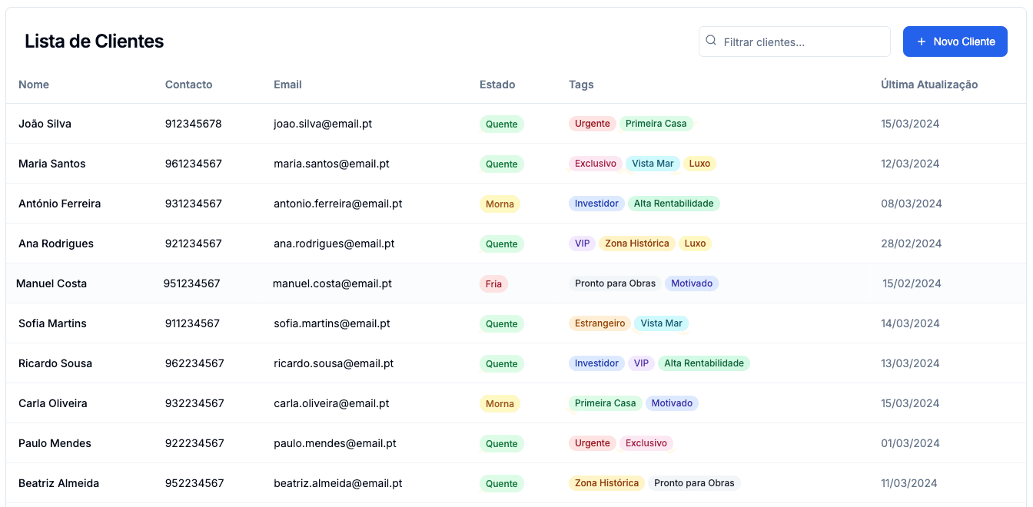Image resolution: width=1033 pixels, height=507 pixels.
Task: Click the Estrangeiro tag on Sofia Martins
Action: tap(600, 323)
